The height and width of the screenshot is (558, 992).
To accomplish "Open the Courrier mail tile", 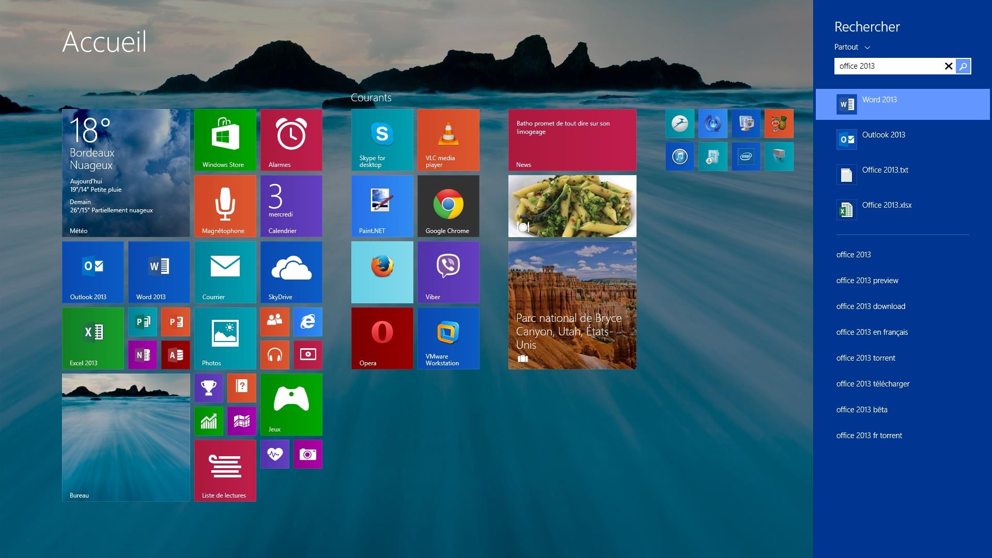I will [225, 272].
